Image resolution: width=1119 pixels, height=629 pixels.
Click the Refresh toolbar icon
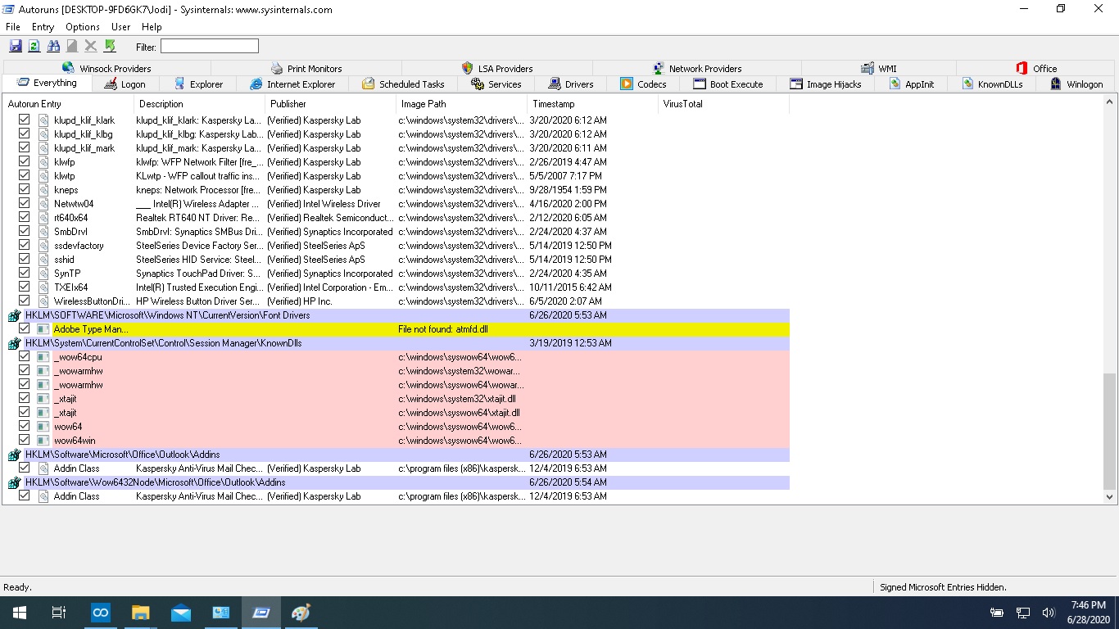[34, 47]
